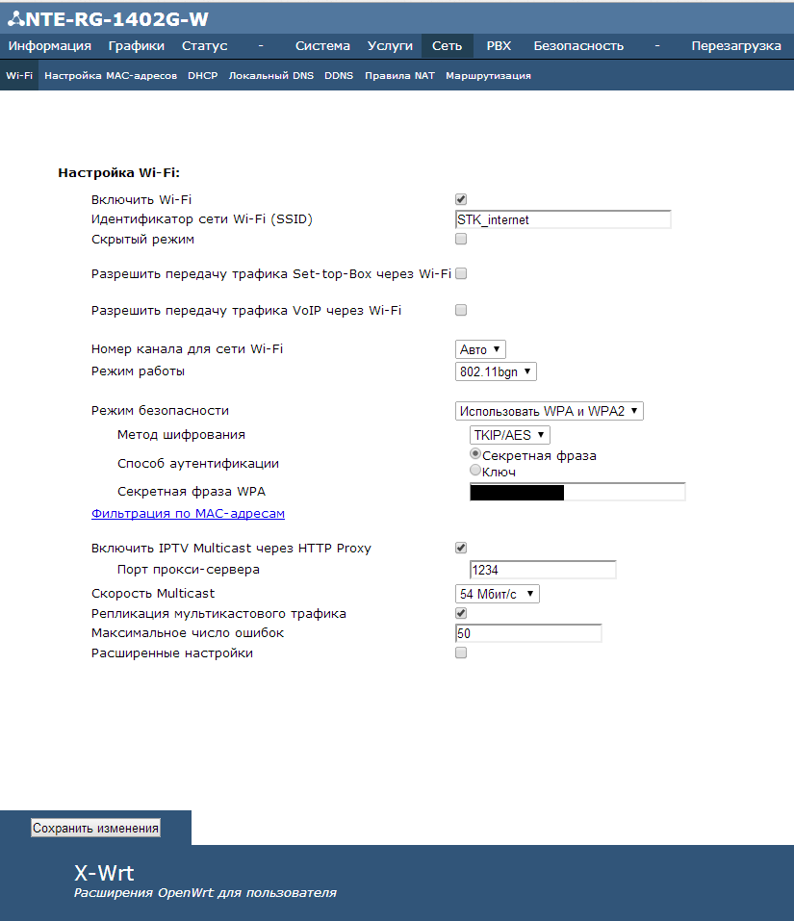This screenshot has width=794, height=921.
Task: Open the Multicast speed 54 Мбит/с dropdown
Action: pos(497,594)
